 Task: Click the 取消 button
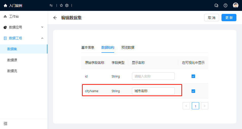(x=212, y=18)
